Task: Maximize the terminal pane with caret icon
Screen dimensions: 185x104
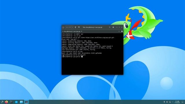Action: [119, 31]
